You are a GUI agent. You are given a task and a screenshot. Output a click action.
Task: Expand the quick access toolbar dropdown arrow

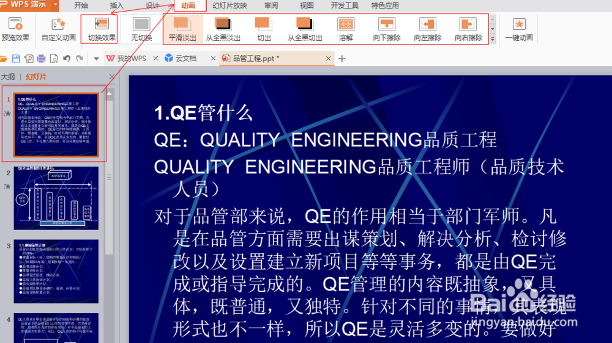(96, 59)
